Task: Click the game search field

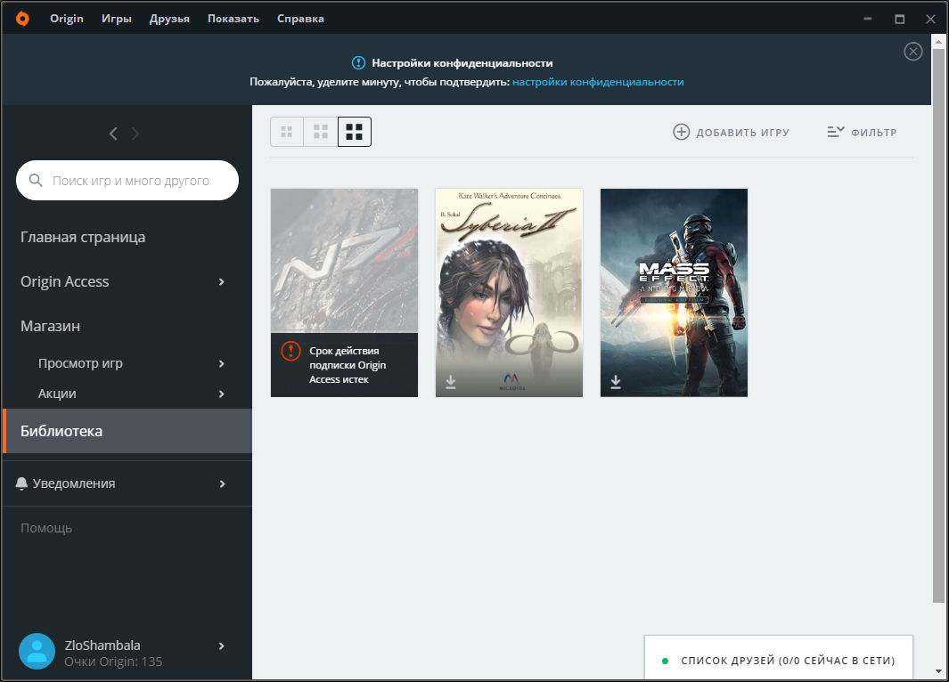Action: pyautogui.click(x=127, y=180)
